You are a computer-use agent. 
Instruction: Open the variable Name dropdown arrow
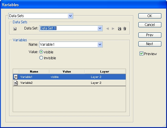[x=100, y=45]
